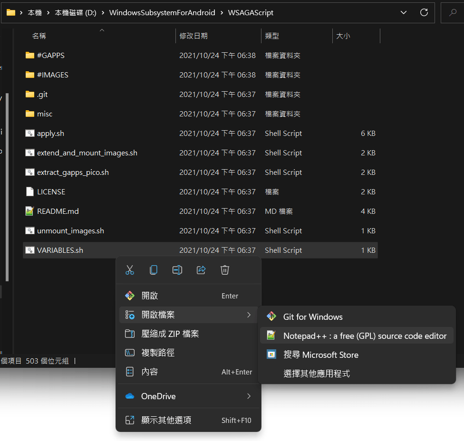Expand the 開啟檔案 submenu arrow
This screenshot has height=441, width=464.
[x=249, y=315]
